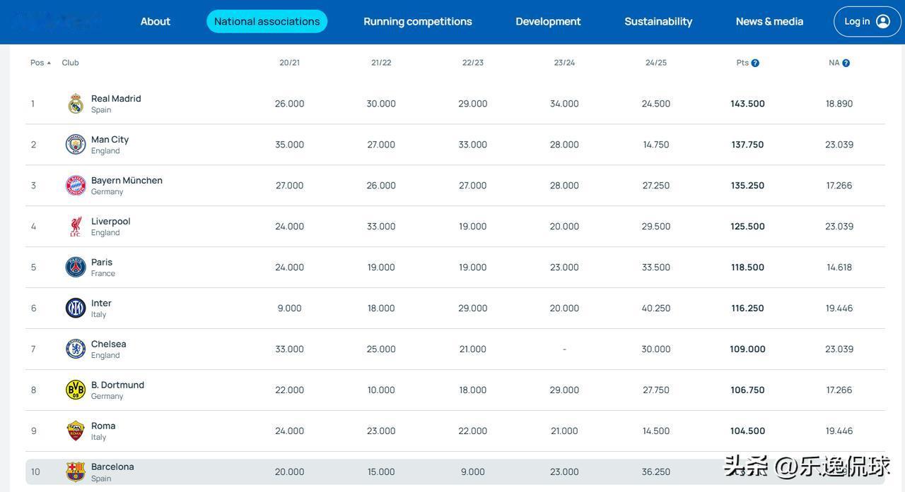Select Liverpool 21/22 value 33.000
The width and height of the screenshot is (905, 492).
(x=381, y=227)
